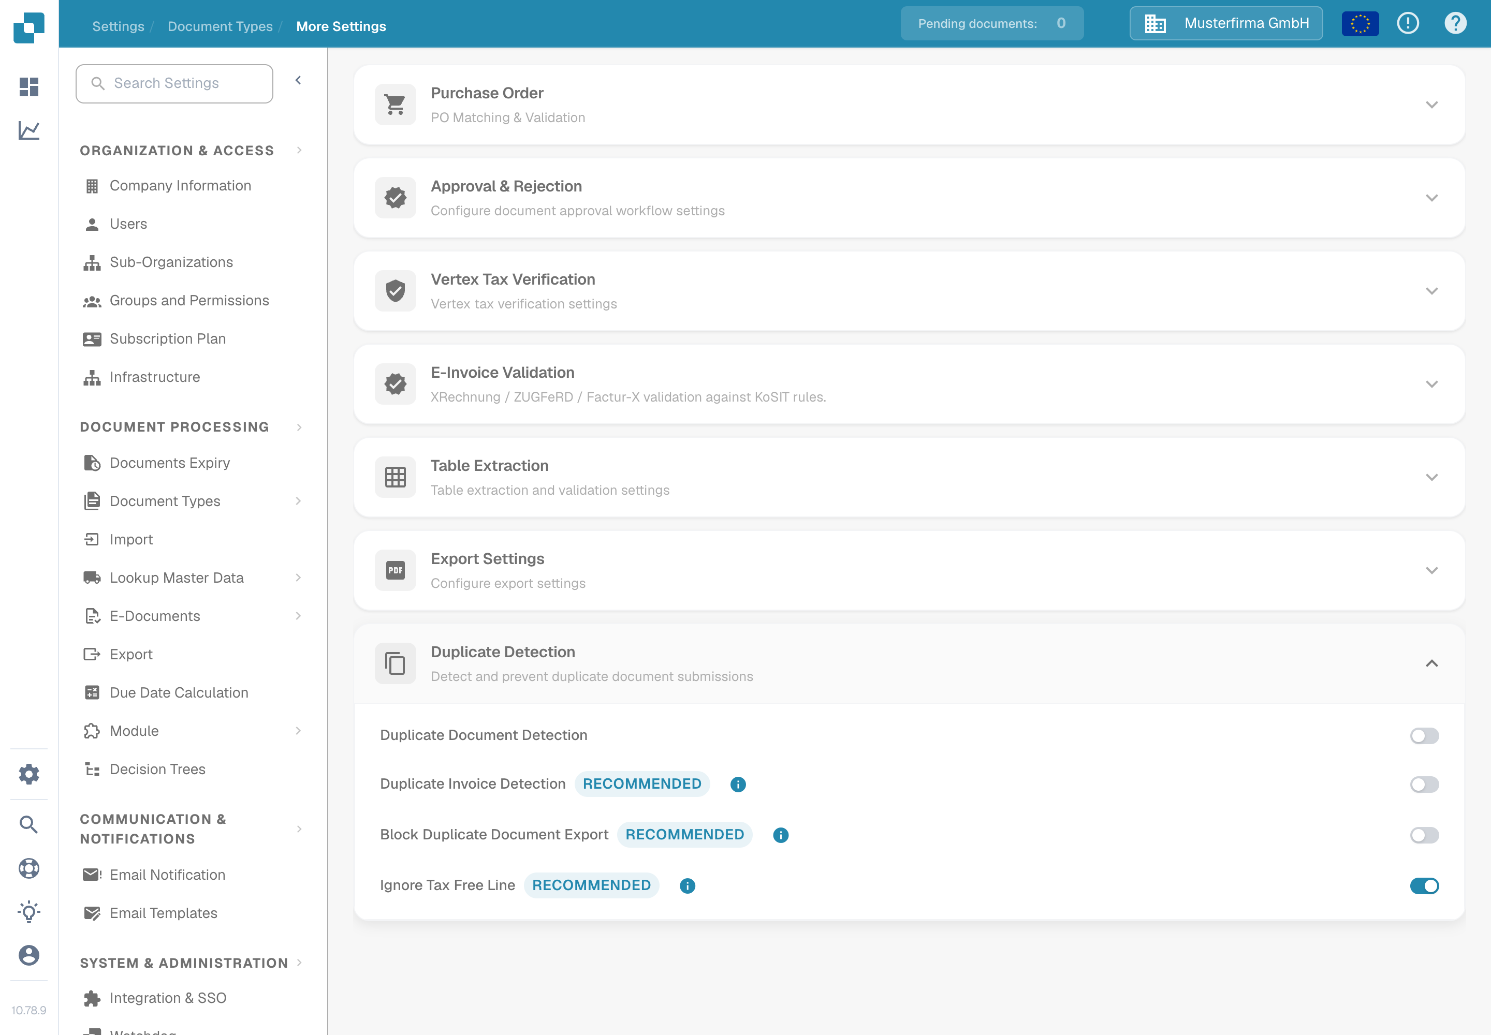This screenshot has height=1035, width=1491.
Task: Click the Table Extraction grid icon
Action: click(x=395, y=477)
